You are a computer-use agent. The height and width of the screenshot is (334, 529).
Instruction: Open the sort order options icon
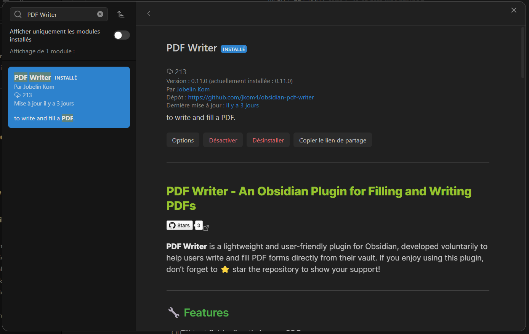point(121,14)
